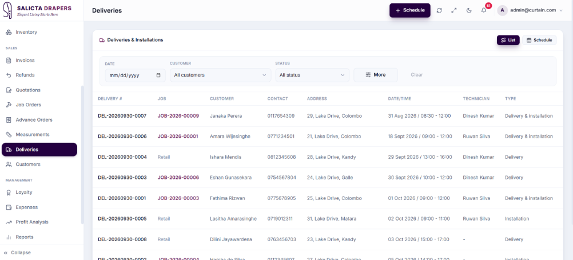Open job link JOB-2026-00003
The height and width of the screenshot is (260, 573).
pyautogui.click(x=178, y=198)
